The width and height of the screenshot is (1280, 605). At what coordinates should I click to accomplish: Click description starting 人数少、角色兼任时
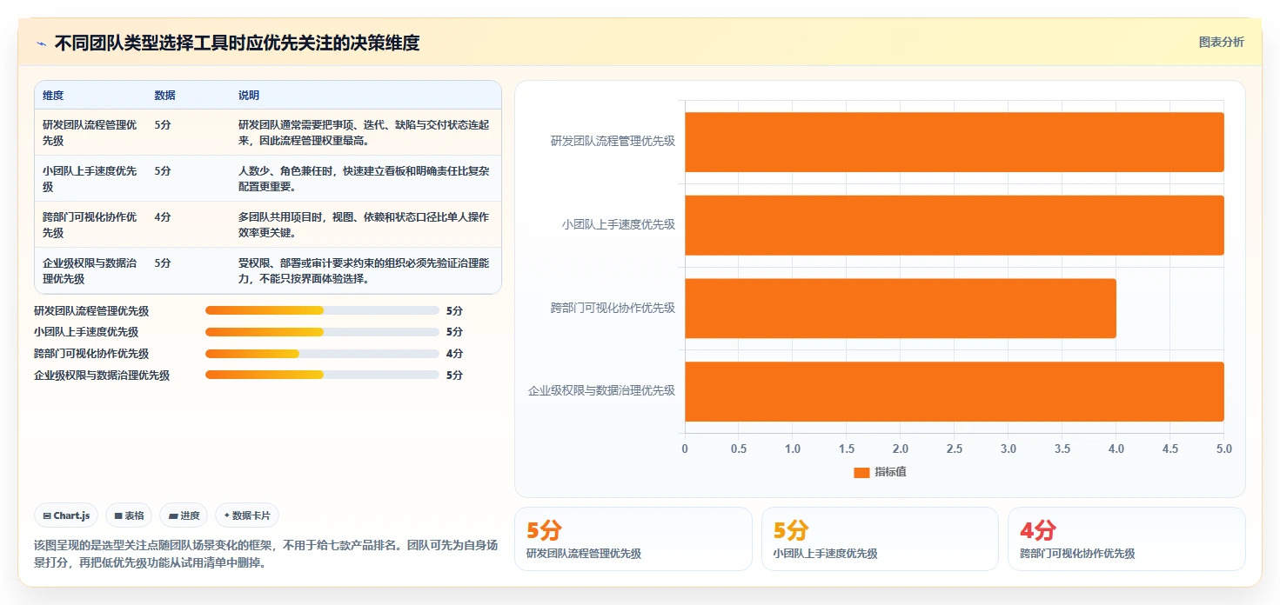(364, 178)
